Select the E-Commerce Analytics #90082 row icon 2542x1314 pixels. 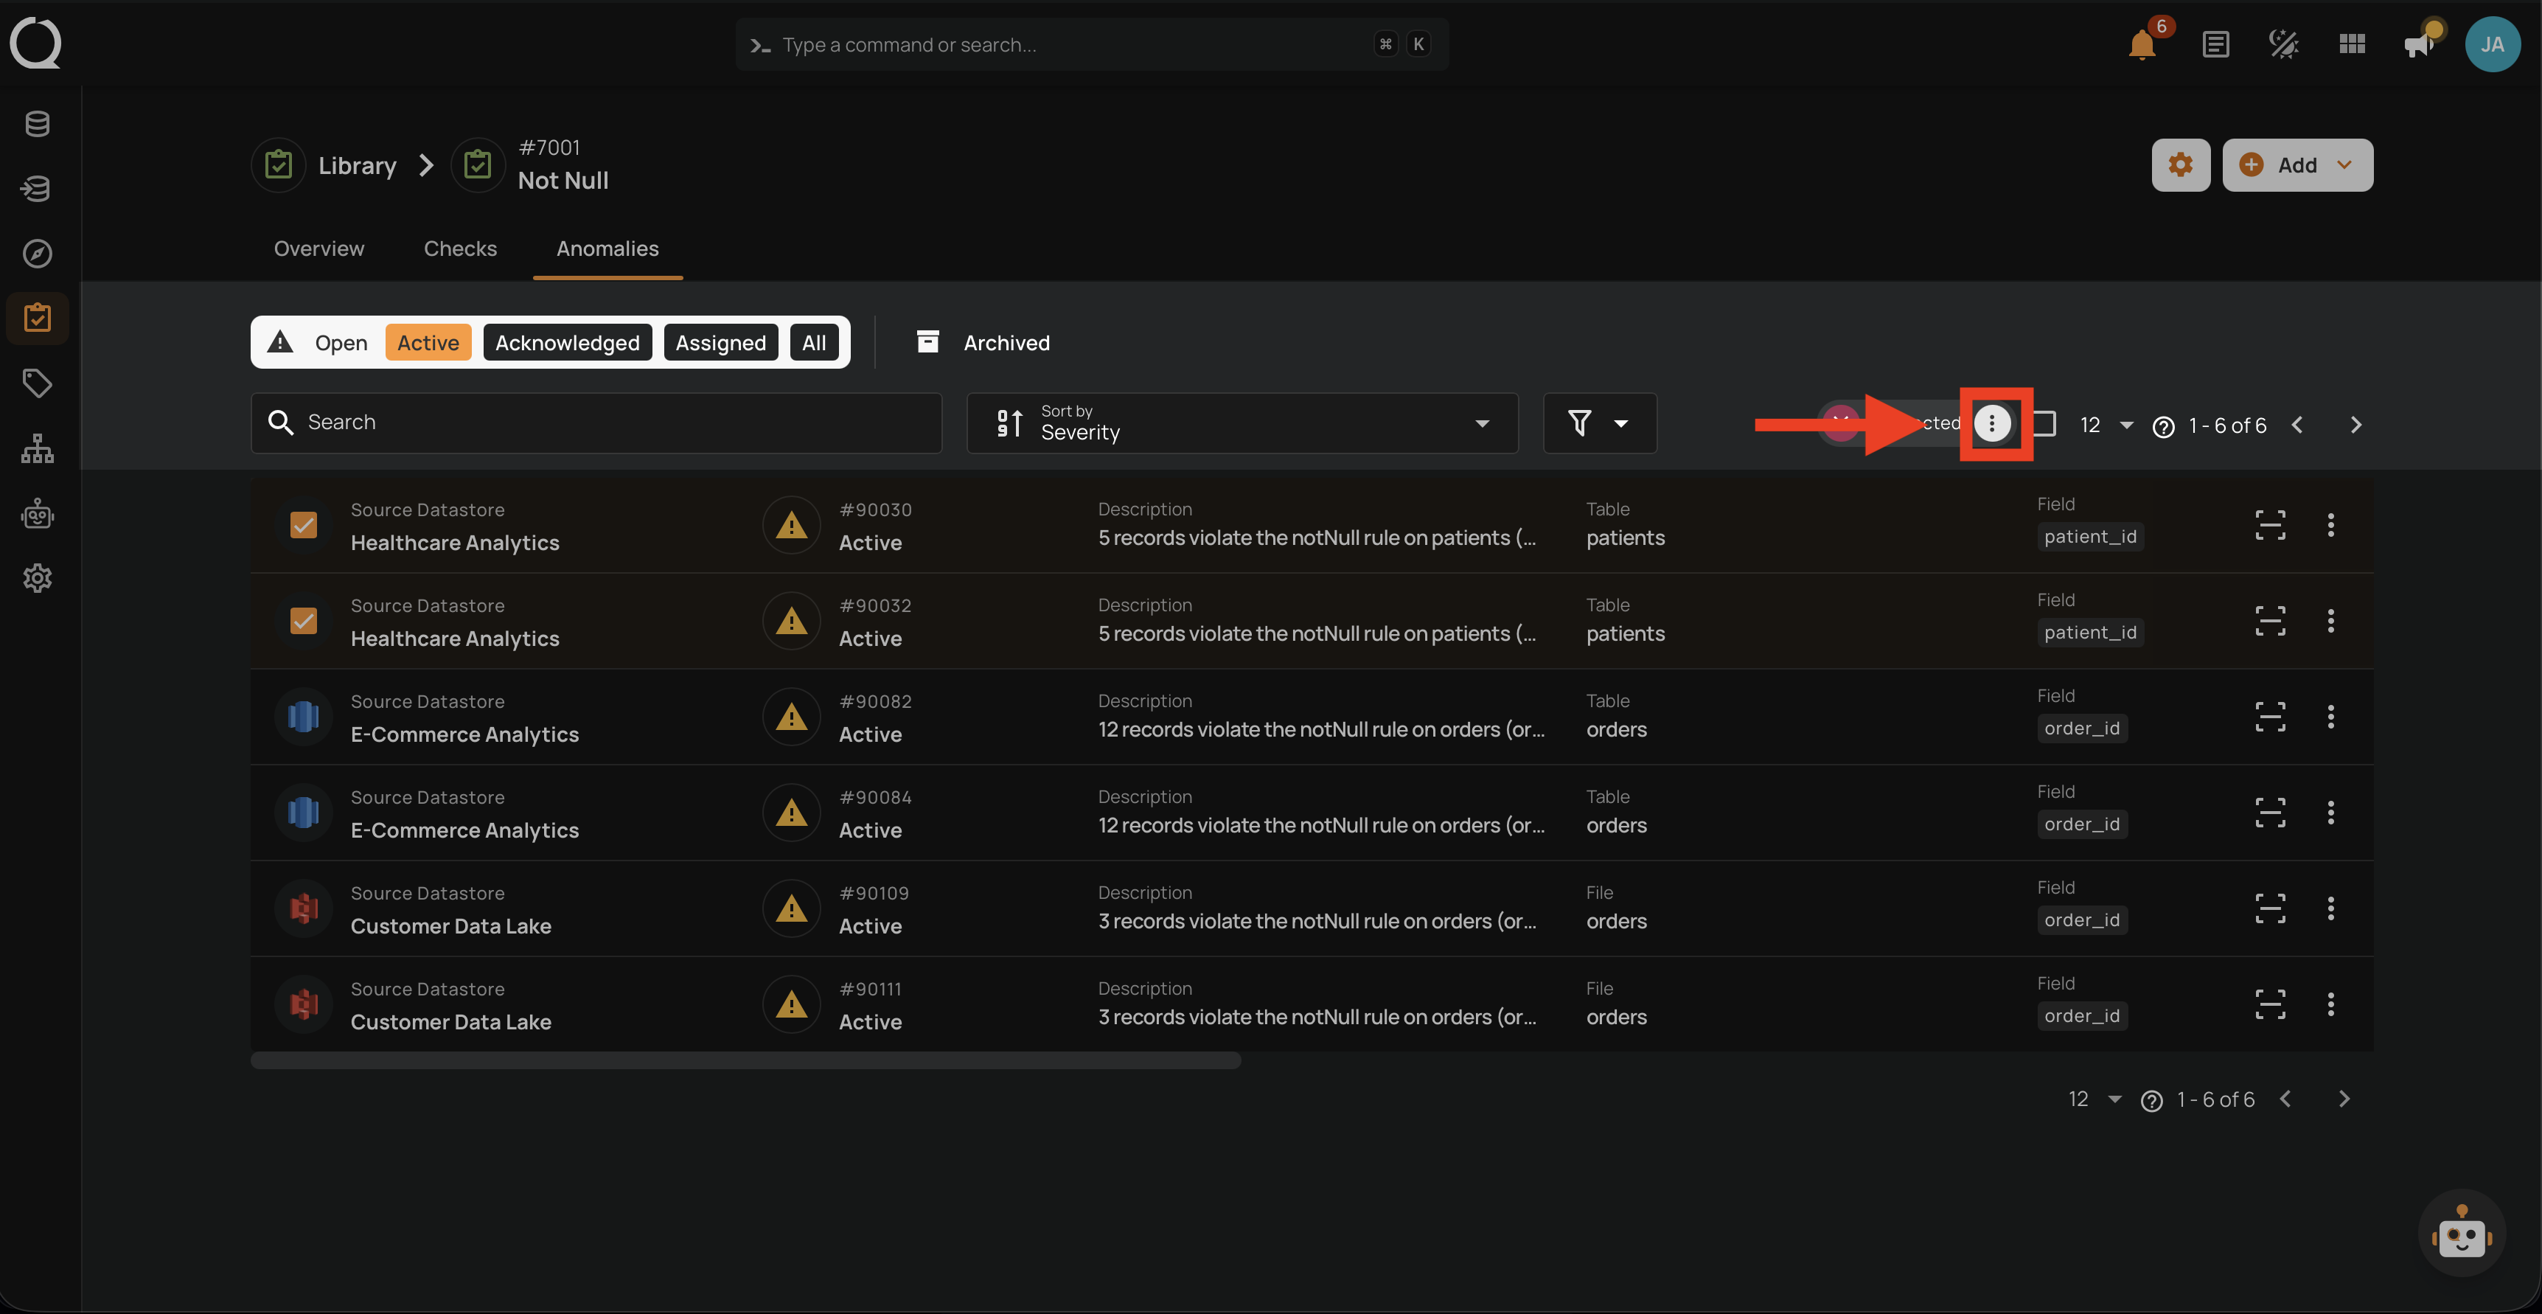click(304, 717)
